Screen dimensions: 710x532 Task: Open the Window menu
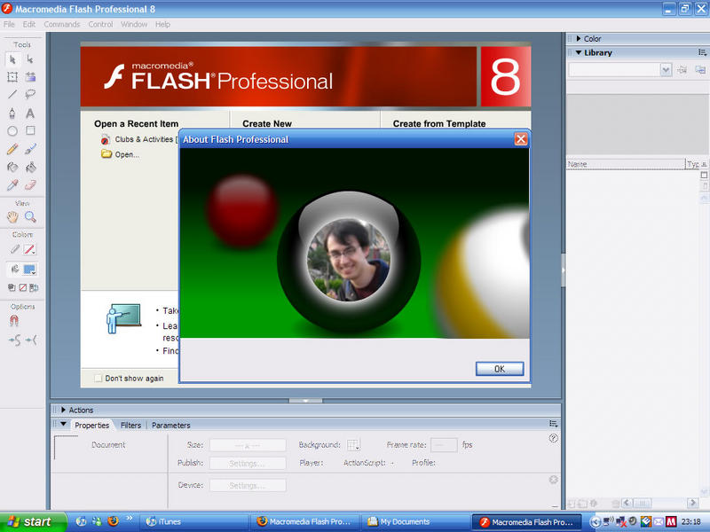(134, 25)
